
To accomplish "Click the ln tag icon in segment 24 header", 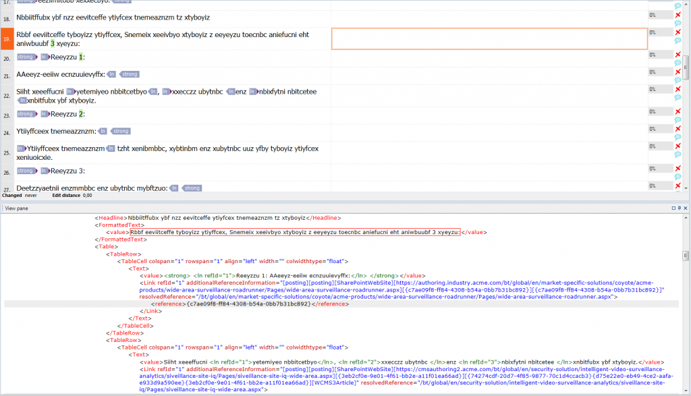I will pos(102,130).
